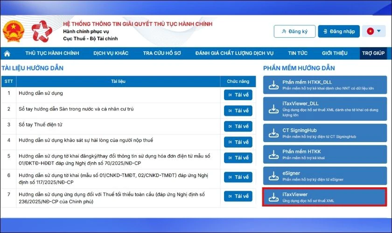Click 'Hành chính phục vụ' text
The height and width of the screenshot is (233, 392).
click(86, 32)
